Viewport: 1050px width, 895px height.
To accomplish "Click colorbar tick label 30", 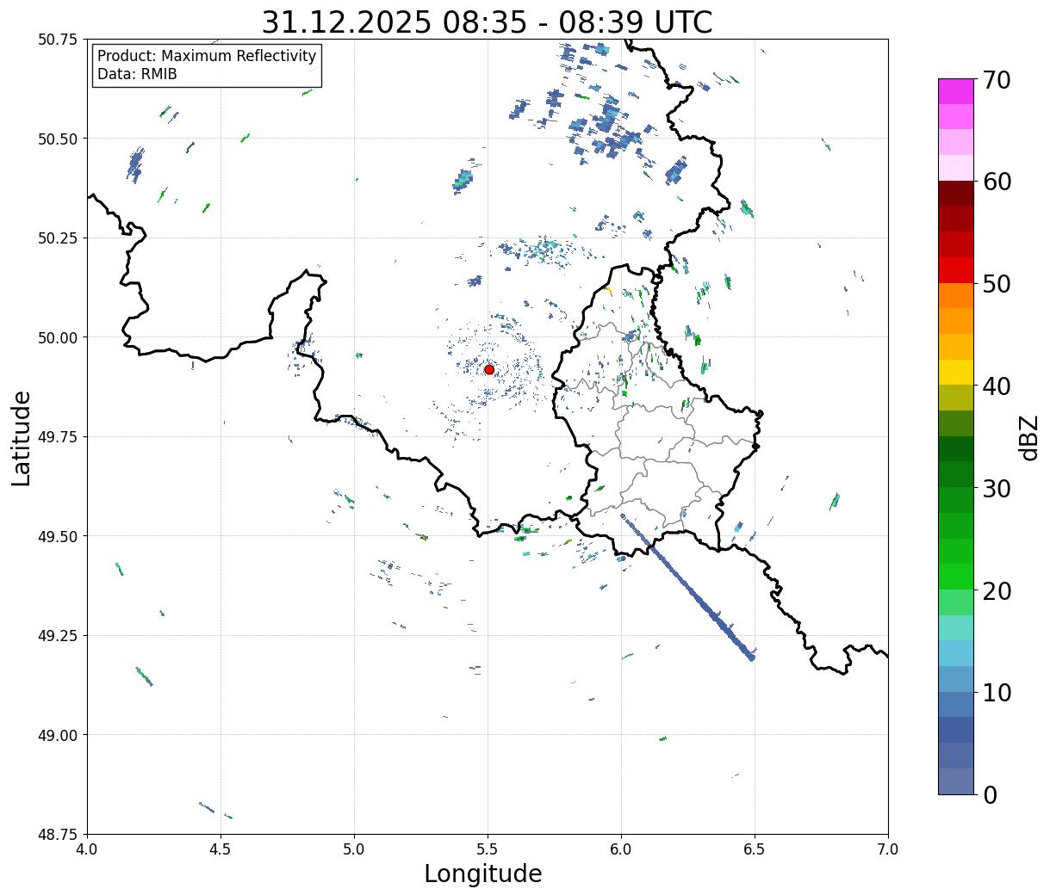I will coord(996,488).
